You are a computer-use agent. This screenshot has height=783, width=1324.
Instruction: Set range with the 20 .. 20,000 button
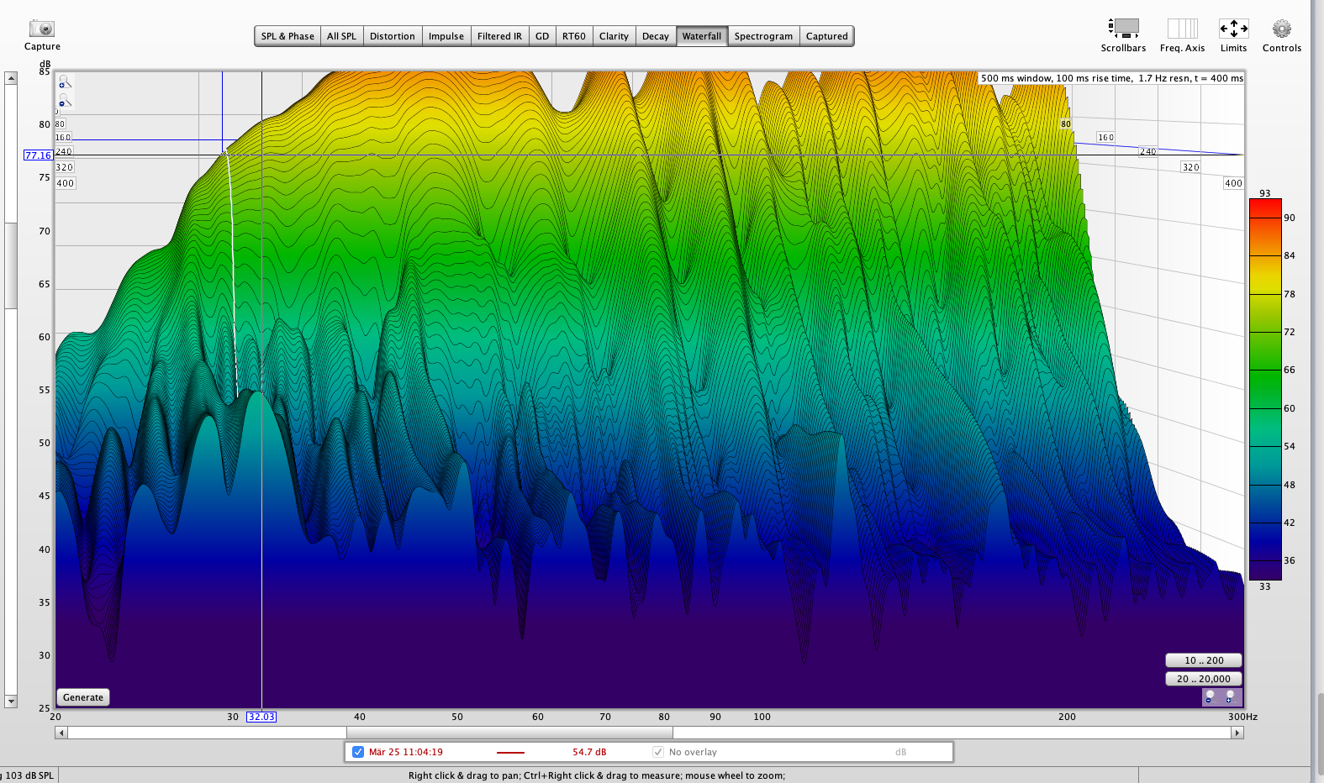tap(1204, 679)
